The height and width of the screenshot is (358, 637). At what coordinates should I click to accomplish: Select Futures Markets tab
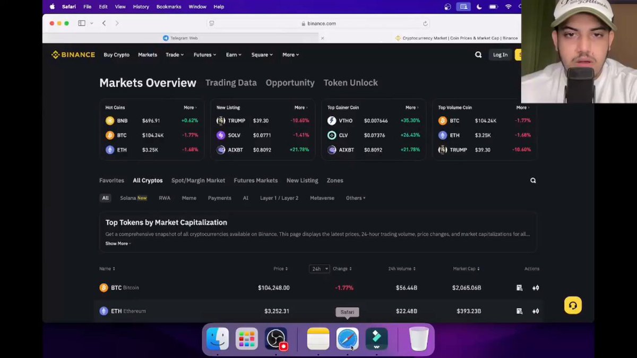(x=256, y=180)
